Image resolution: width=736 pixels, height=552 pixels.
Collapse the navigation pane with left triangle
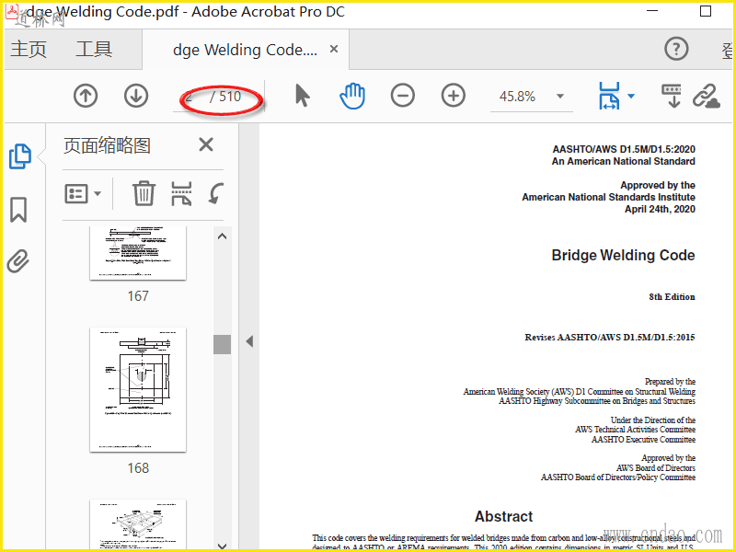point(249,341)
